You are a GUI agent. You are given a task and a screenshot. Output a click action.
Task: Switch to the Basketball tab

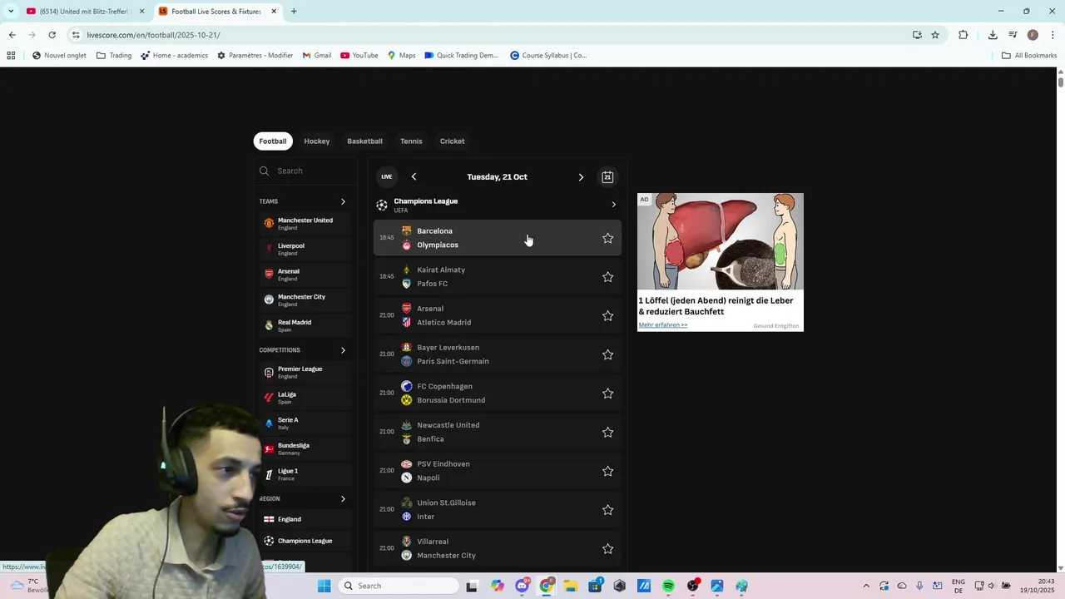364,141
